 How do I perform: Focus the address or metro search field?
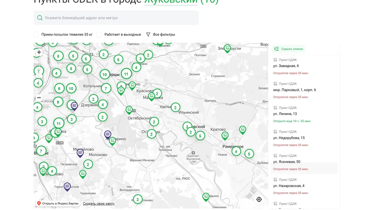pos(119,18)
